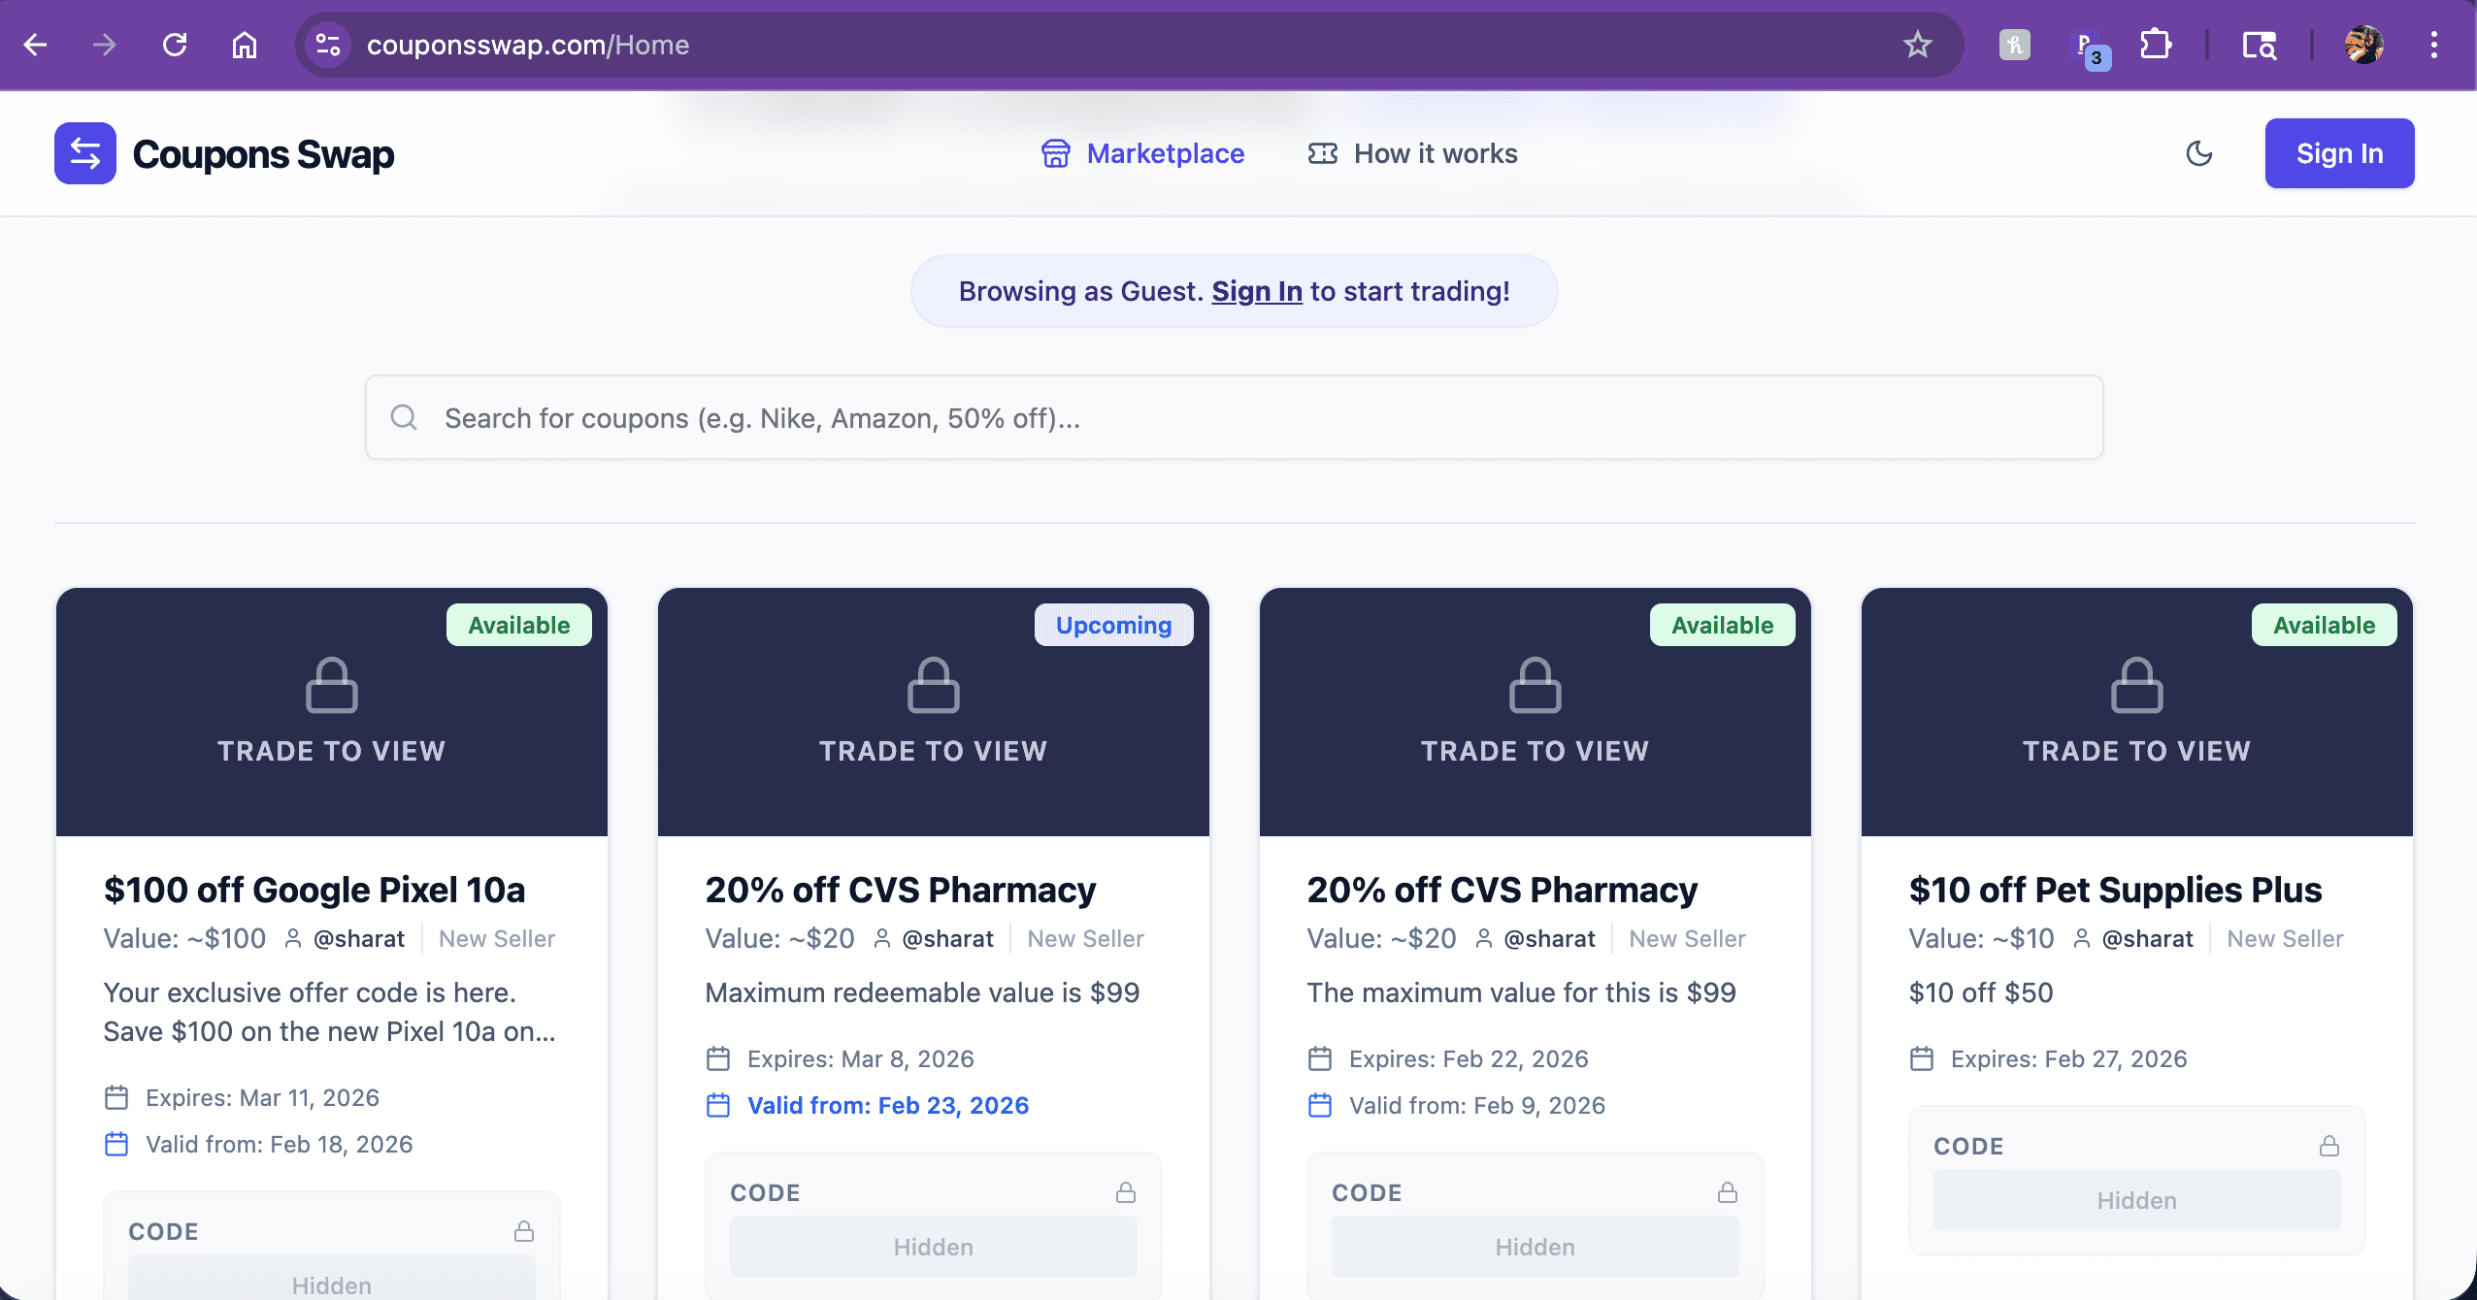2477x1300 pixels.
Task: Open the Marketplace nav item
Action: coord(1141,153)
